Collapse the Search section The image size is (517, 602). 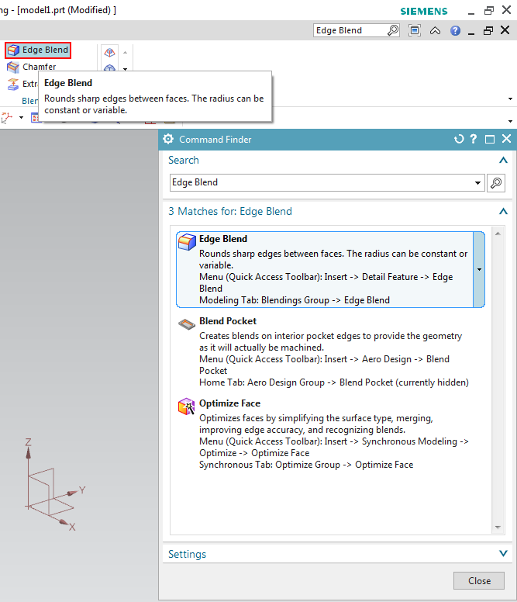503,161
